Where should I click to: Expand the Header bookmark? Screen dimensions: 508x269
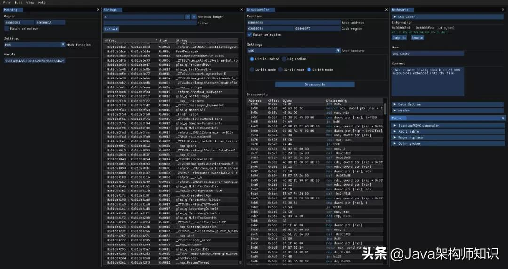click(x=448, y=111)
